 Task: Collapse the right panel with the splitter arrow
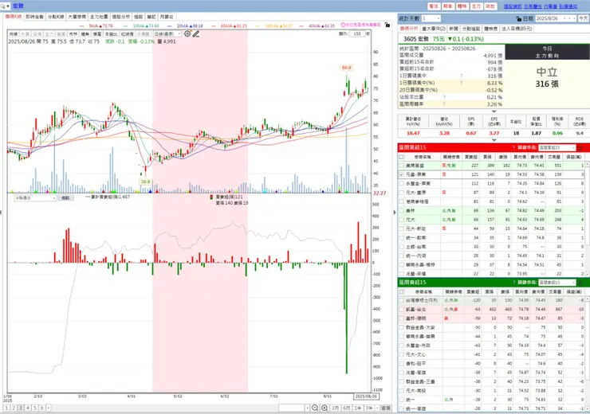(395, 213)
